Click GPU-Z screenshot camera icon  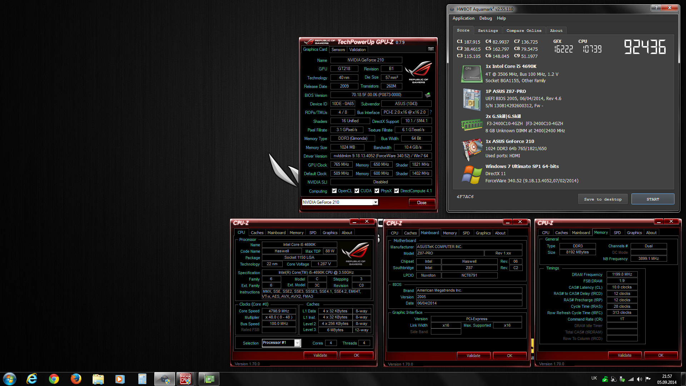431,49
